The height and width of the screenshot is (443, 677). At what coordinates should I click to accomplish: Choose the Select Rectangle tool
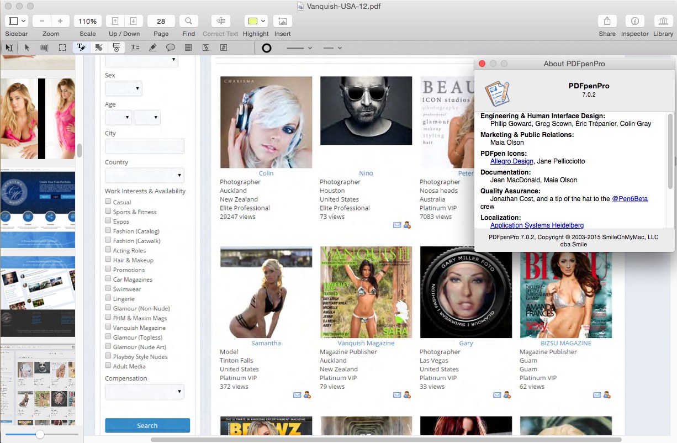pyautogui.click(x=62, y=48)
